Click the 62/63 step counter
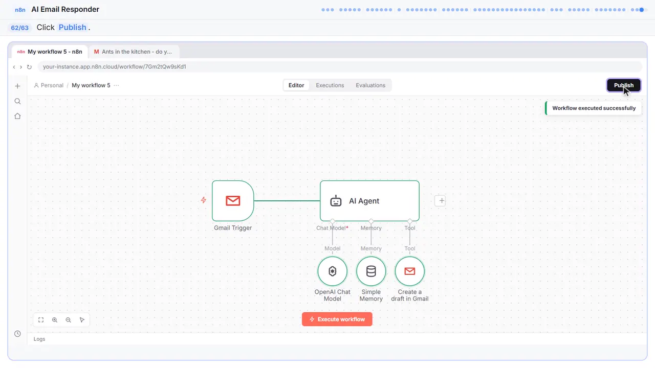 20,28
